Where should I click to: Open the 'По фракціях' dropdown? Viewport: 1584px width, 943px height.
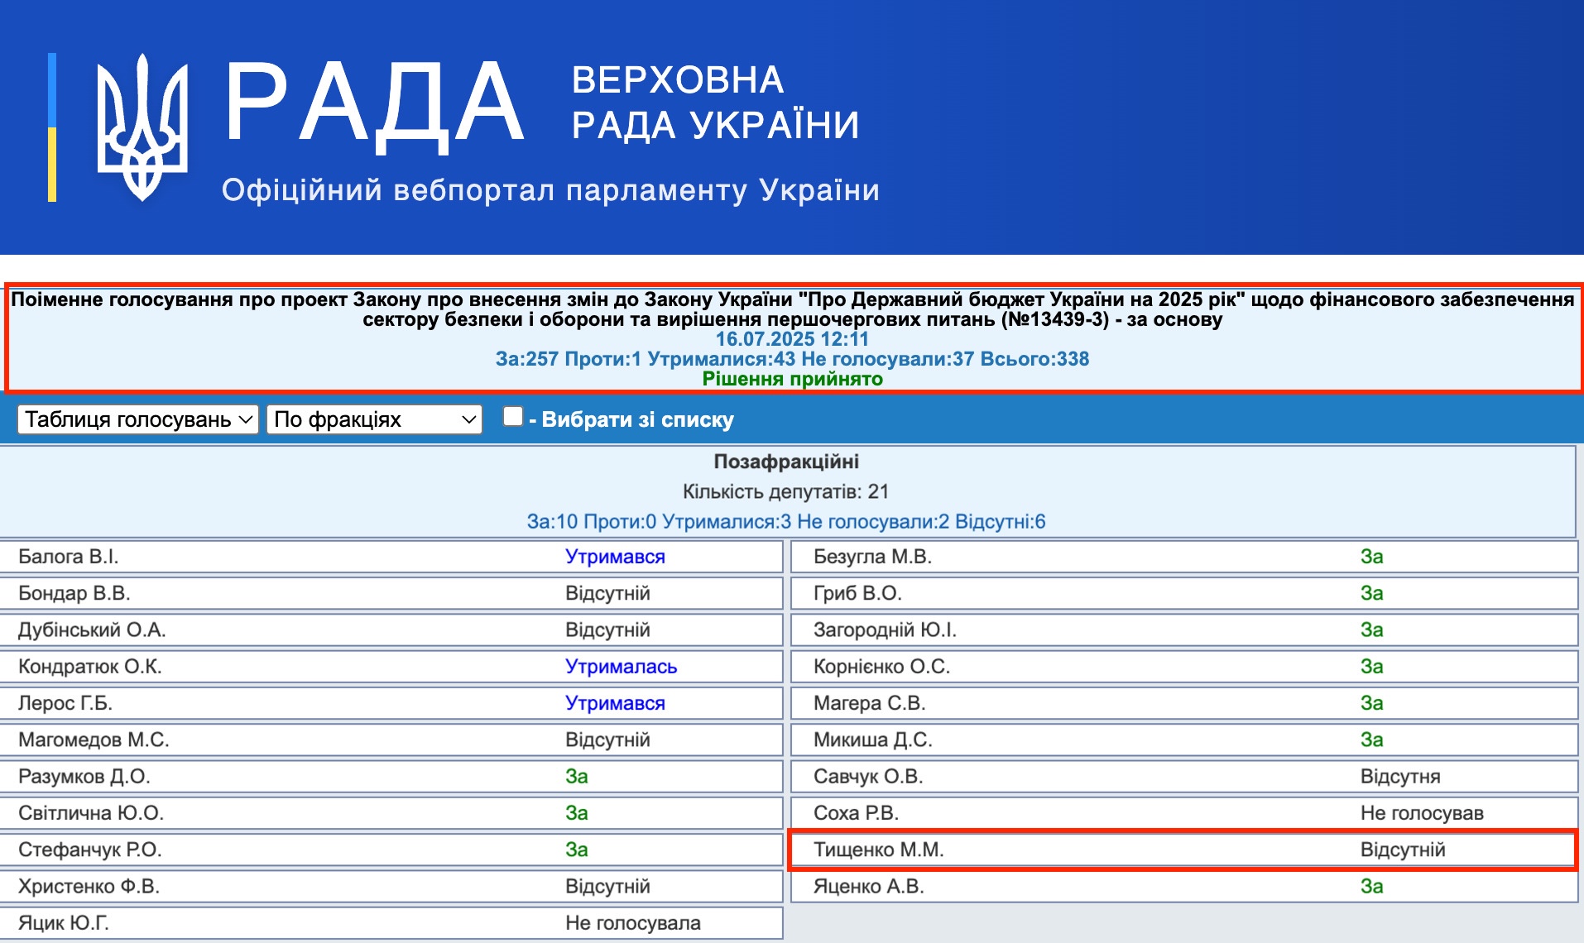(374, 419)
